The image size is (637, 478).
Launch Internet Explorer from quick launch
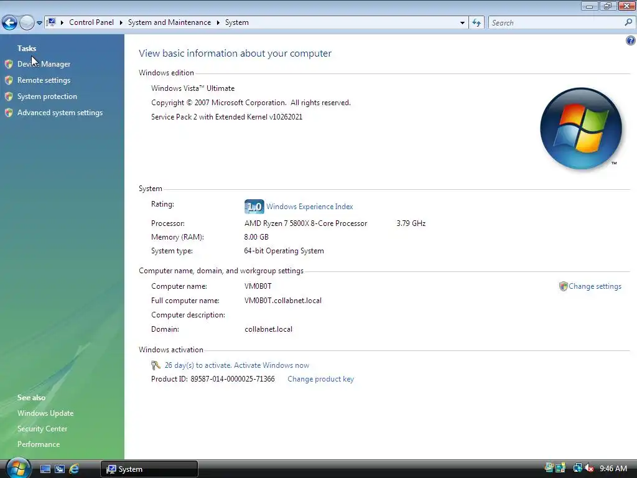[x=74, y=469]
